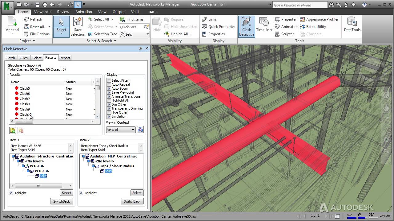Click the Item 1 tree horizontal scrollbar
Viewport: 394px width, 221px height.
coord(38,186)
